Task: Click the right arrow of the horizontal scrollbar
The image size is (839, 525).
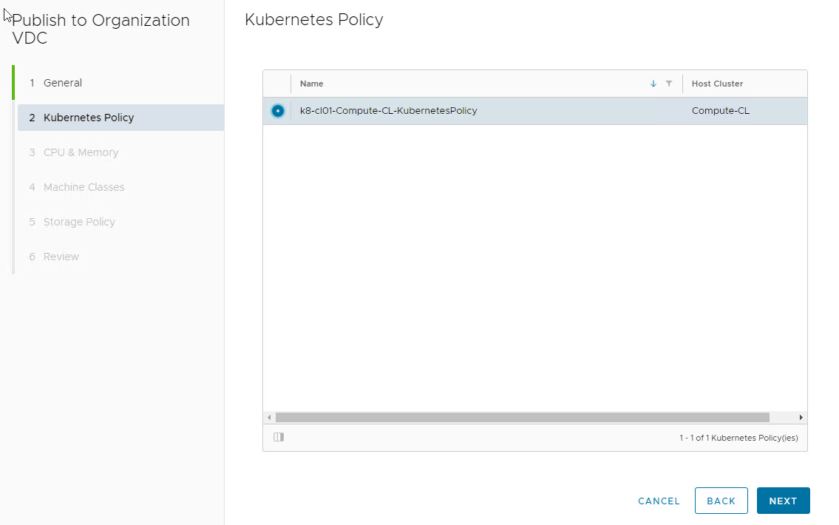Action: (801, 418)
